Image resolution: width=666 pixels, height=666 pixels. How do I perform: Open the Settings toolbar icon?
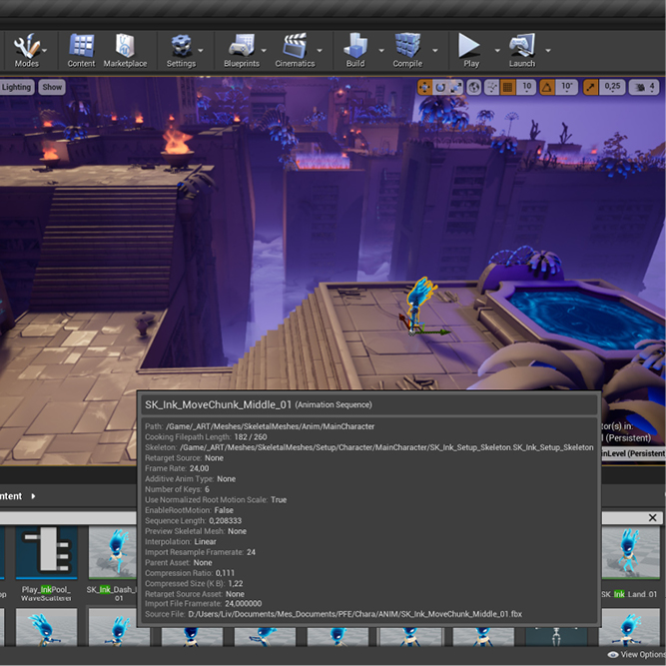click(181, 48)
